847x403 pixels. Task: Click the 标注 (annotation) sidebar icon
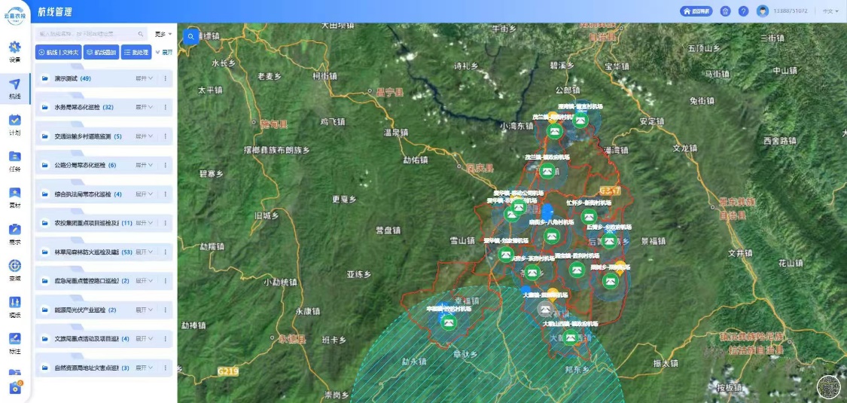(15, 342)
